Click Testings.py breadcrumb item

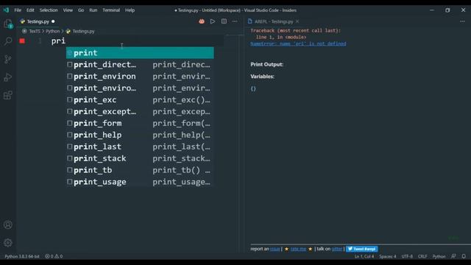[x=83, y=31]
